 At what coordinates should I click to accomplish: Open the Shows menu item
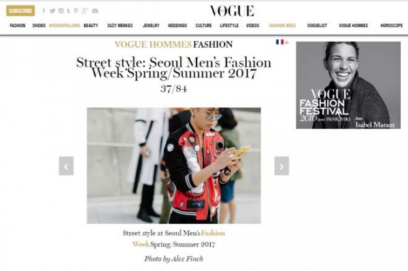(x=39, y=26)
